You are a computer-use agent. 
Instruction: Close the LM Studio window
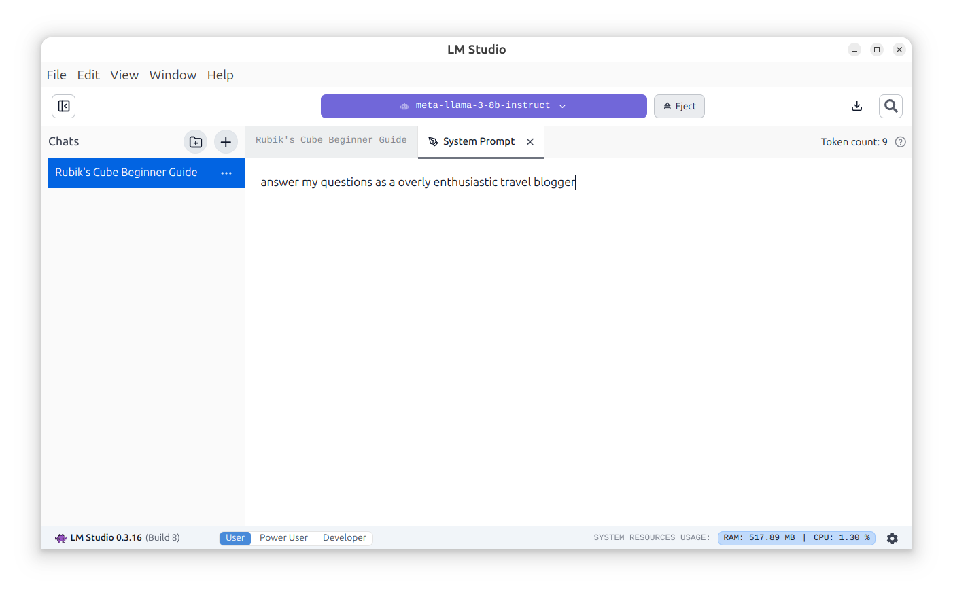(x=899, y=50)
